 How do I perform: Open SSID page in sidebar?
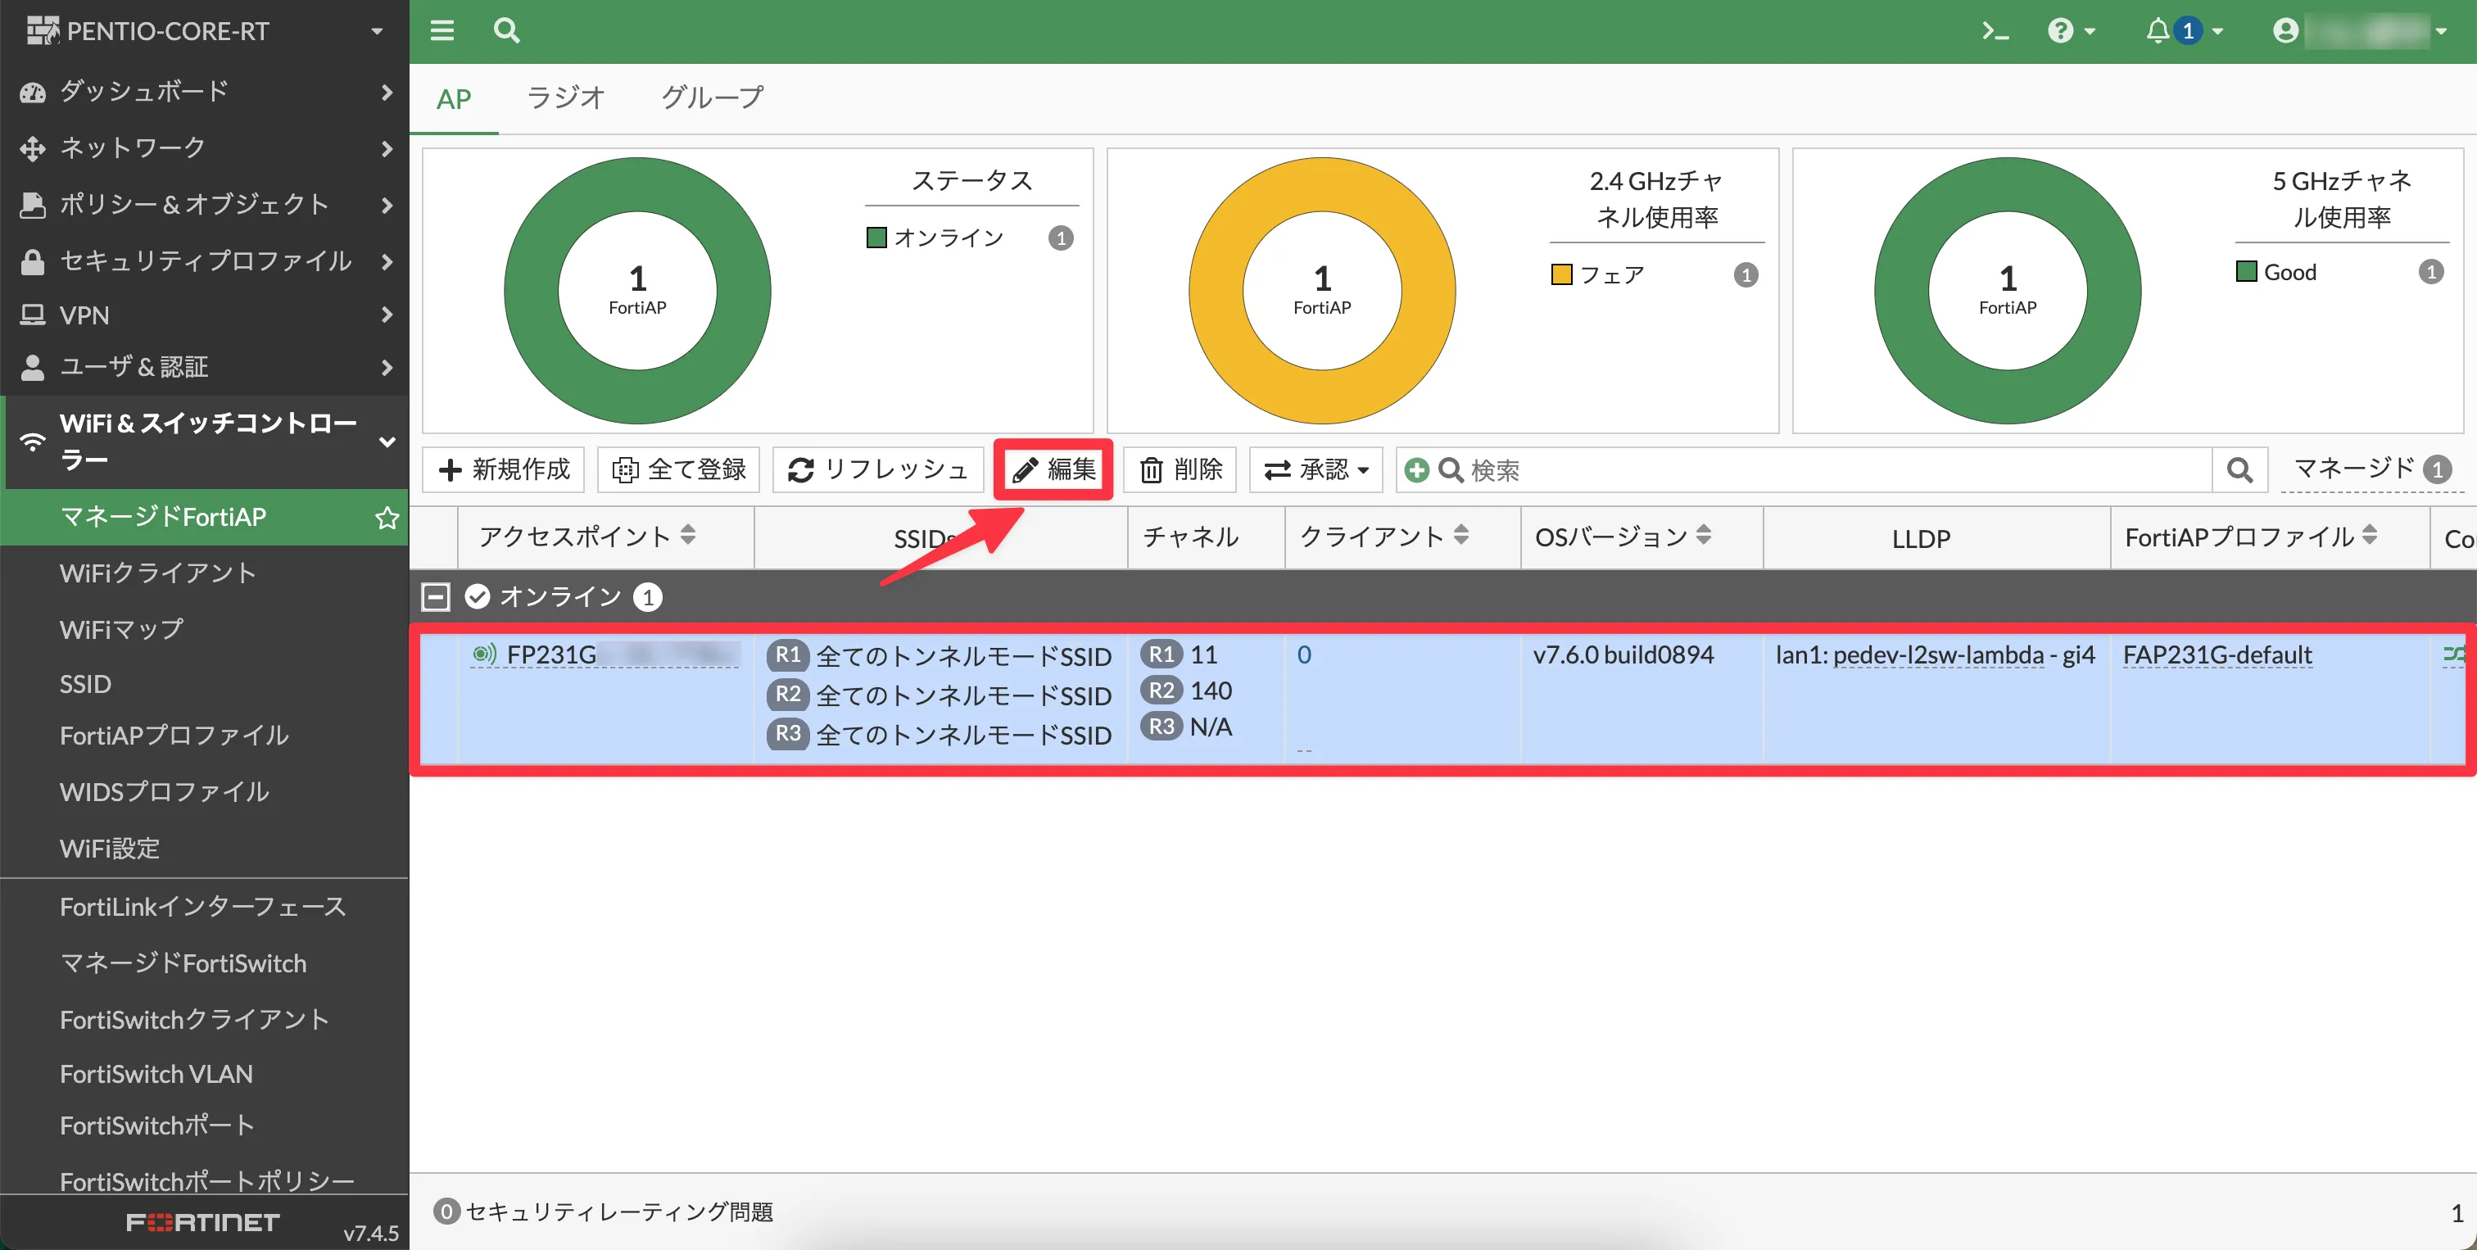85,684
